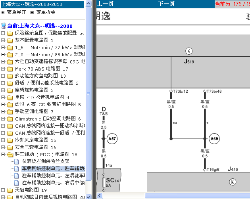Click the 虚拟 6 碟 CD 收音机 folder icon
Viewport: 250px width, 199px height.
(x=10, y=105)
